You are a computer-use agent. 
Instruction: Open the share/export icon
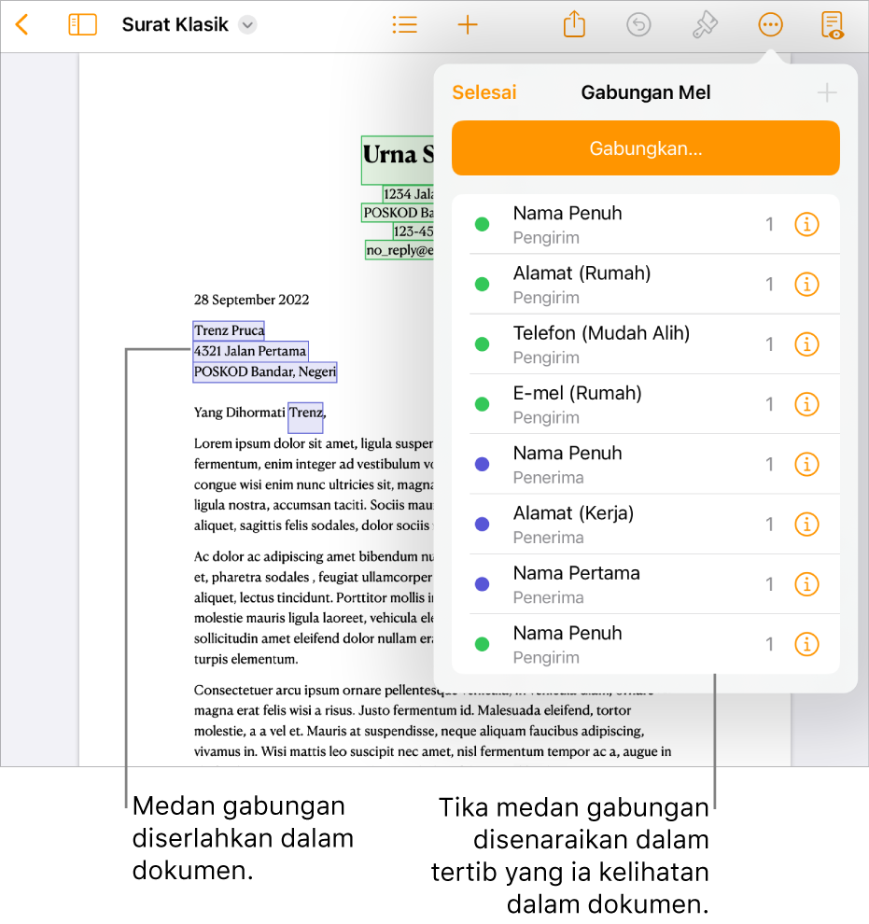coord(574,24)
